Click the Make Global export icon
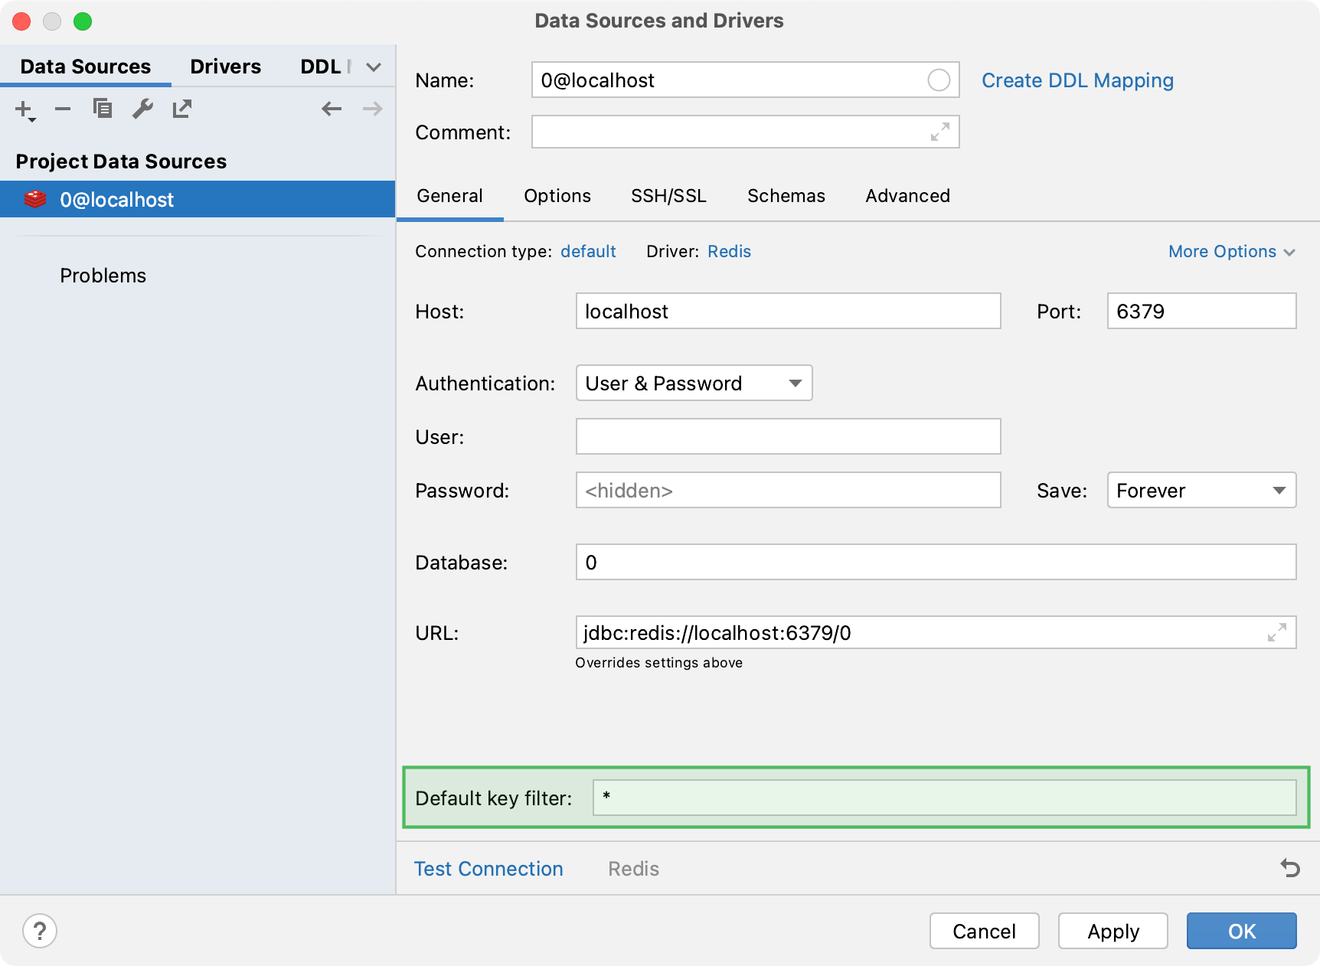 (182, 109)
